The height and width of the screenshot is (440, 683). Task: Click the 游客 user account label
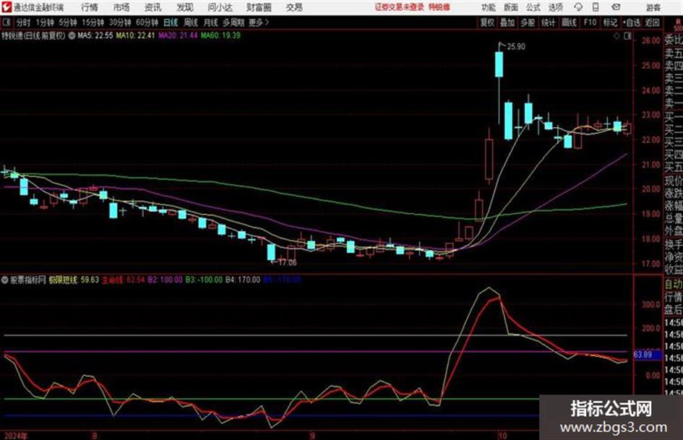(x=653, y=7)
